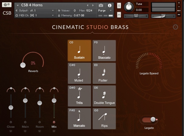184x136 pixels.
Task: Enable the Close microphone power button
Action: pos(11,122)
